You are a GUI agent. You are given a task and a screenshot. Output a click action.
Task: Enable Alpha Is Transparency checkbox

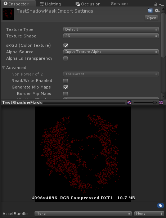pos(66,59)
